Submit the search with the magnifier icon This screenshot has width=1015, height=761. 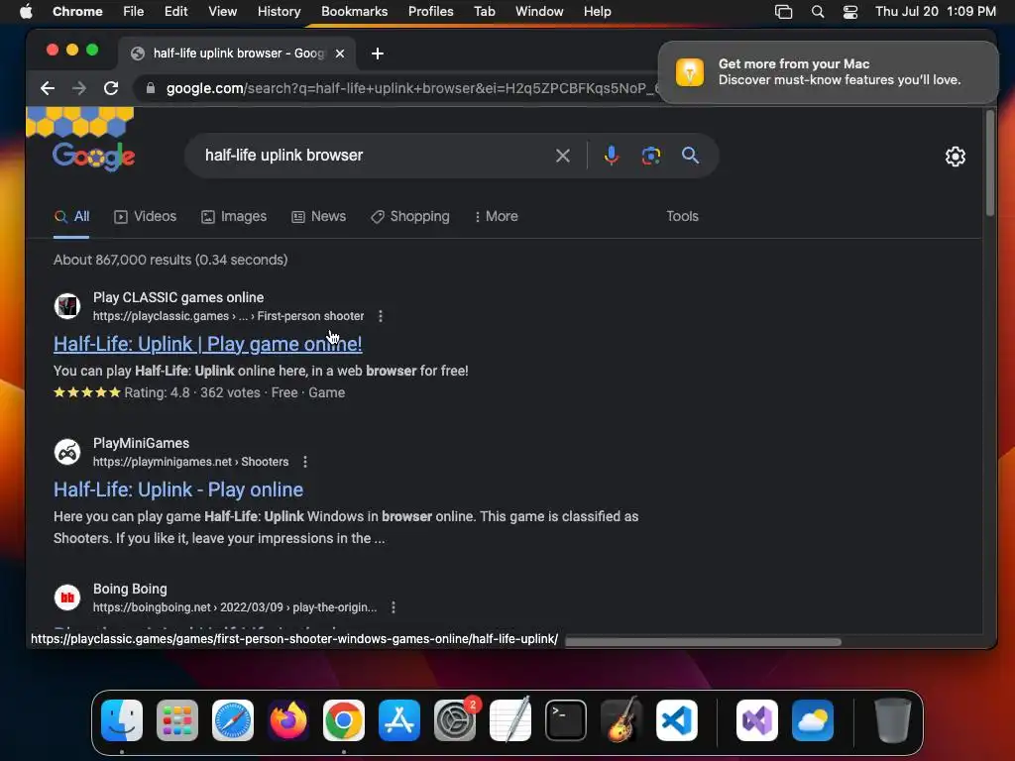point(690,156)
